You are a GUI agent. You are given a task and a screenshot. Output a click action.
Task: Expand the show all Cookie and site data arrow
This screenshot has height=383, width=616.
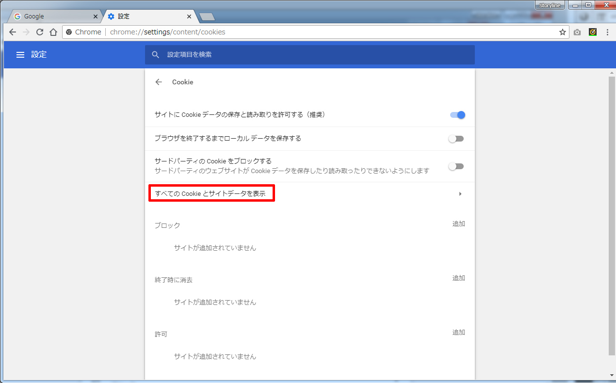(460, 194)
